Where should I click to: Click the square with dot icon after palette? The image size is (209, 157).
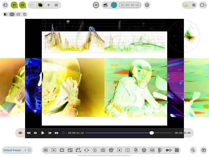[x=119, y=150]
